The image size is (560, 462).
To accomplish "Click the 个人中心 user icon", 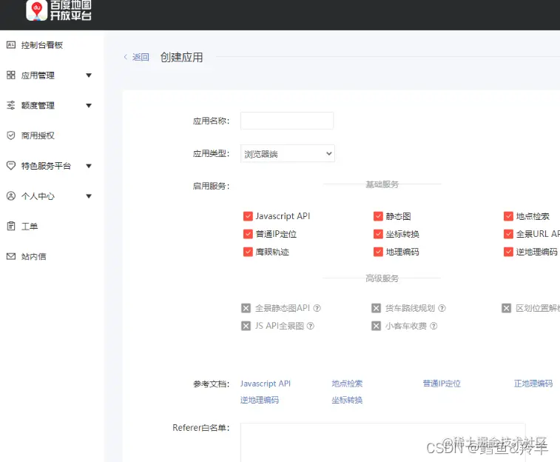I will pos(11,195).
